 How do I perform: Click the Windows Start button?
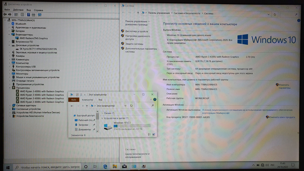click(x=8, y=167)
